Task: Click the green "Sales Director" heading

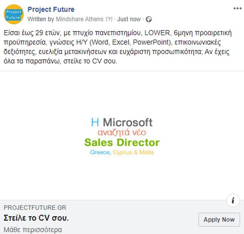Action: tap(122, 143)
